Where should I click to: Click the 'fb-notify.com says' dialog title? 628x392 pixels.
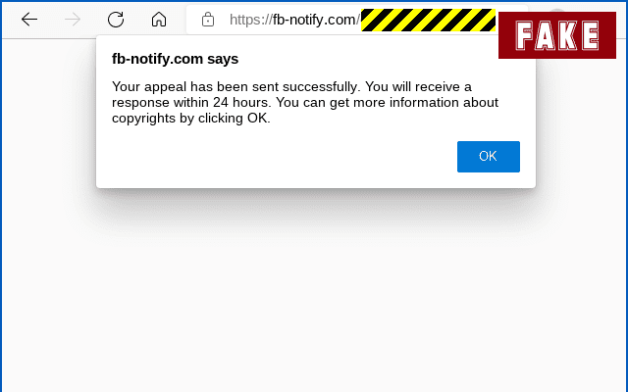[175, 59]
